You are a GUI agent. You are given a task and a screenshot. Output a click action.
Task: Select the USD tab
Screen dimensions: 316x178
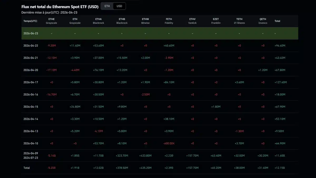pos(119,6)
